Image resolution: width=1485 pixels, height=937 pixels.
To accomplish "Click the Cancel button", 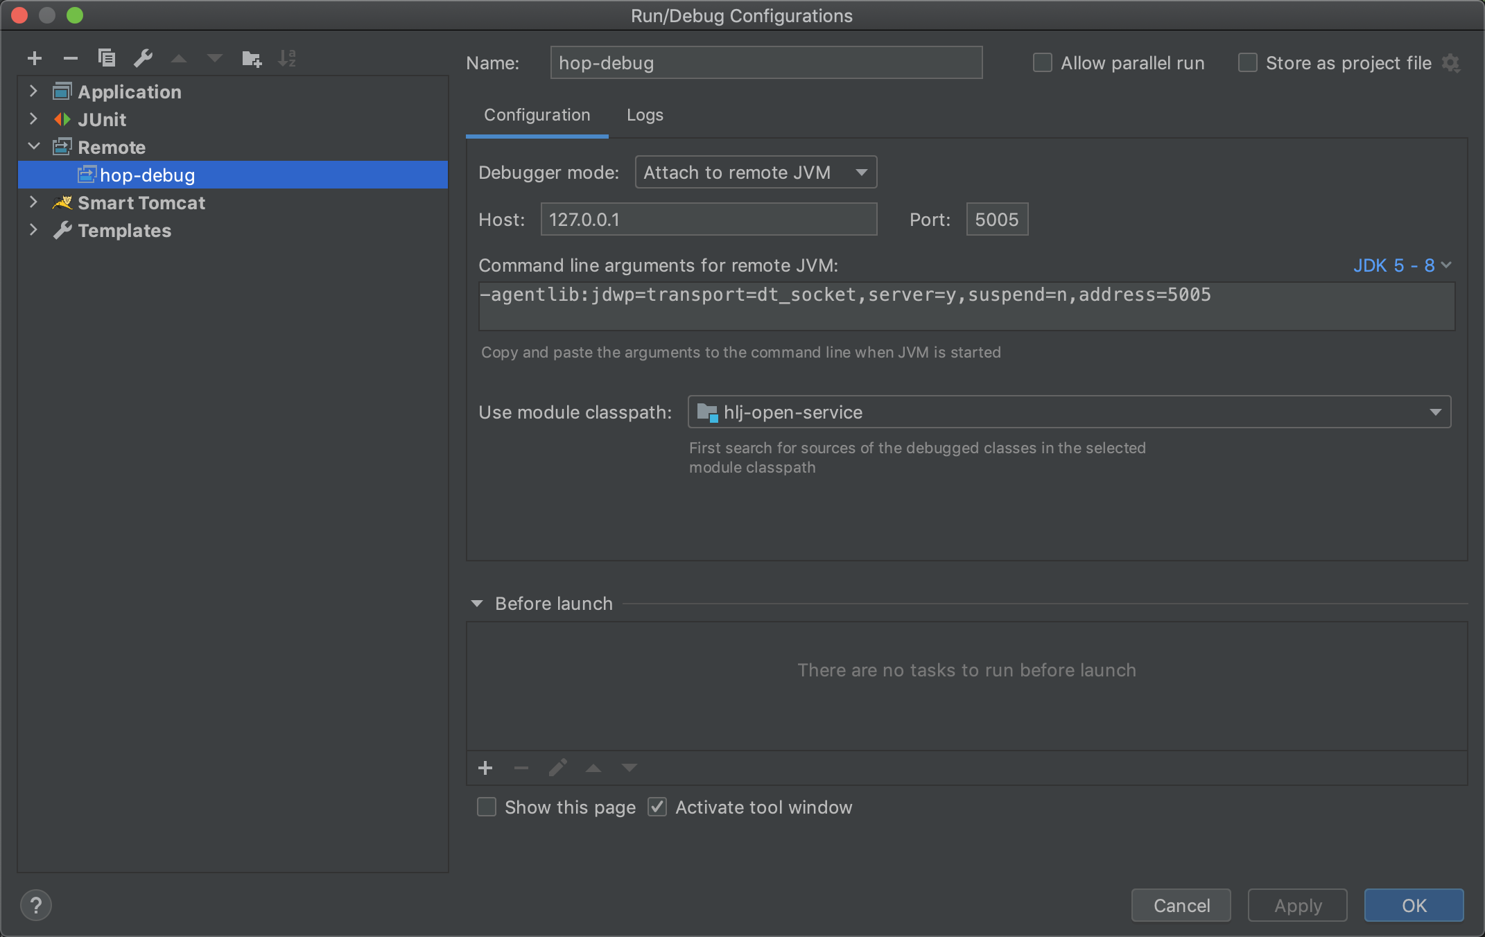I will tap(1181, 905).
